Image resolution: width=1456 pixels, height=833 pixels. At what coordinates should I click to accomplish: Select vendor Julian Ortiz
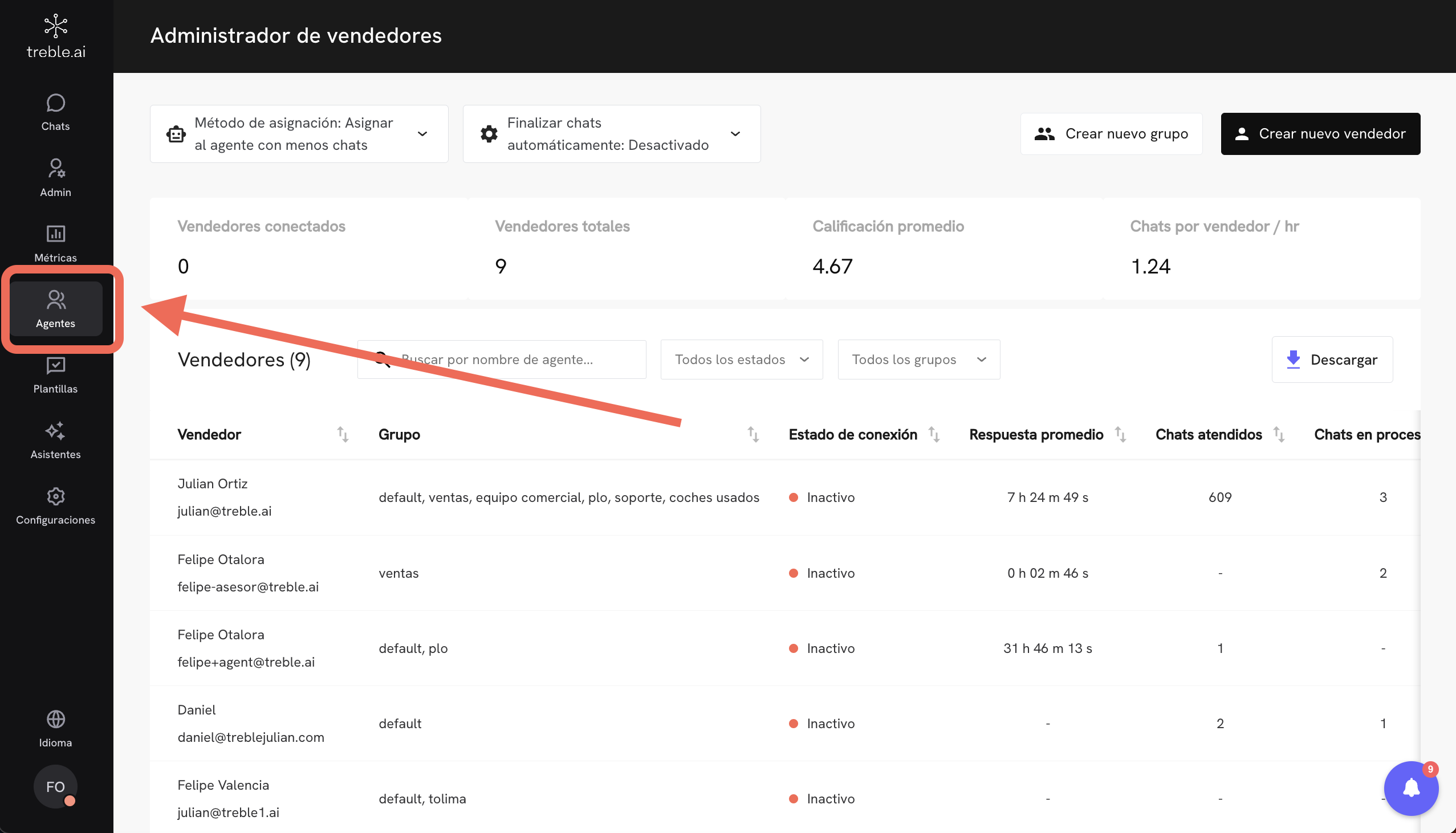tap(212, 483)
